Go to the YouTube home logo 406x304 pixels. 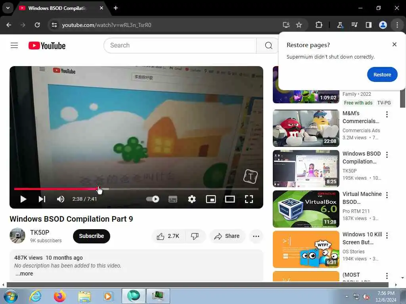coord(47,46)
